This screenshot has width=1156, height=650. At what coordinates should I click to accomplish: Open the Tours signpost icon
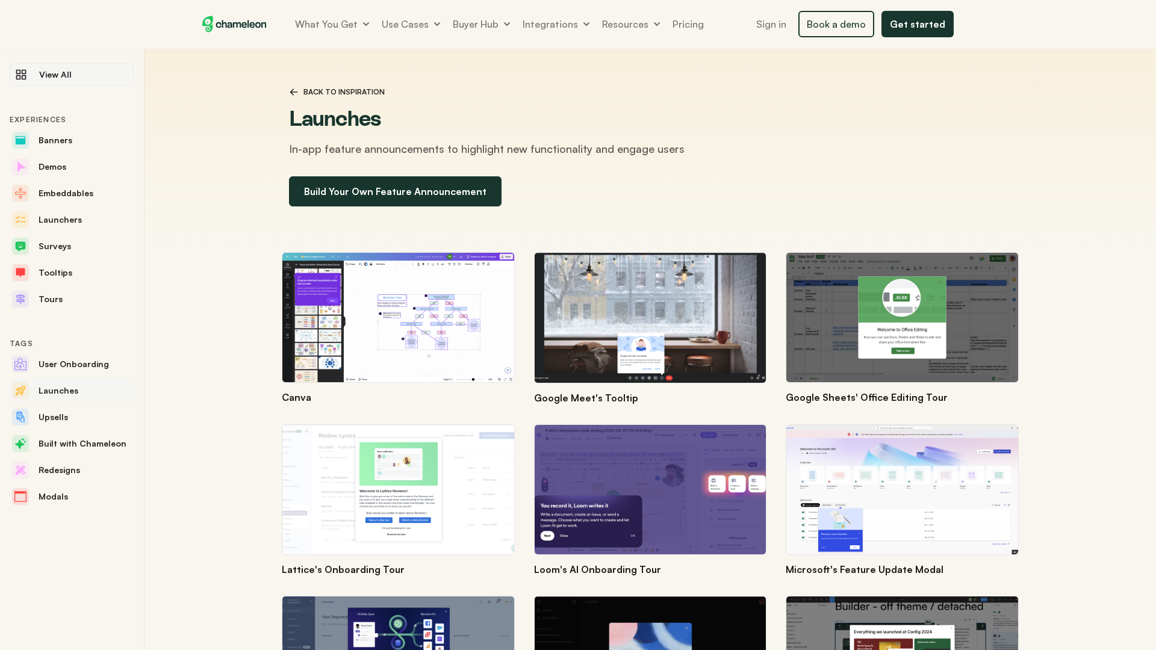click(20, 299)
